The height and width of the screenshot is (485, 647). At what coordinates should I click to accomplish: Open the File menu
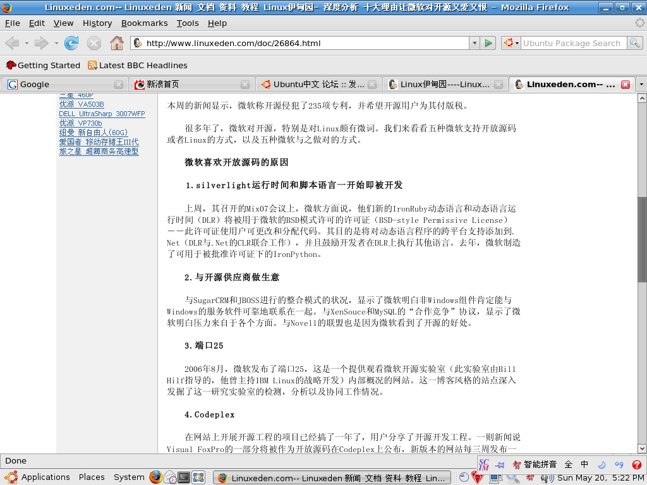pos(13,23)
